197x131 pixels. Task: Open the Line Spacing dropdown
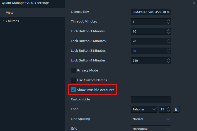pyautogui.click(x=151, y=119)
